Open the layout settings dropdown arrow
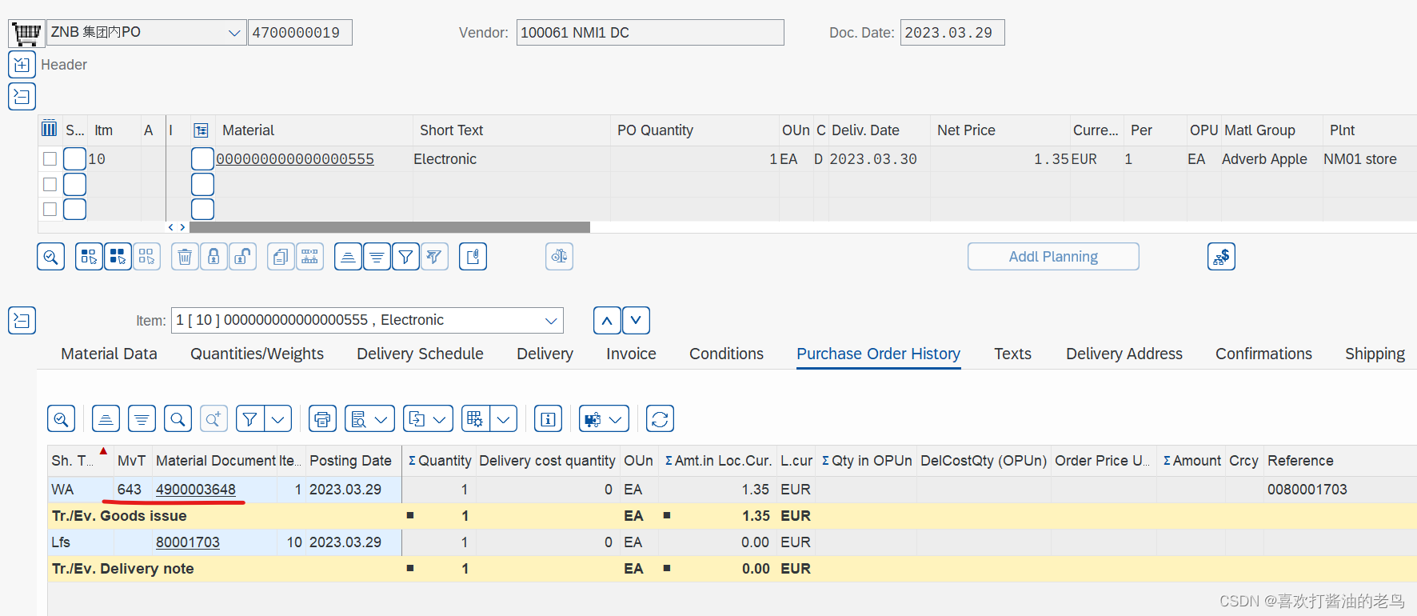 503,419
